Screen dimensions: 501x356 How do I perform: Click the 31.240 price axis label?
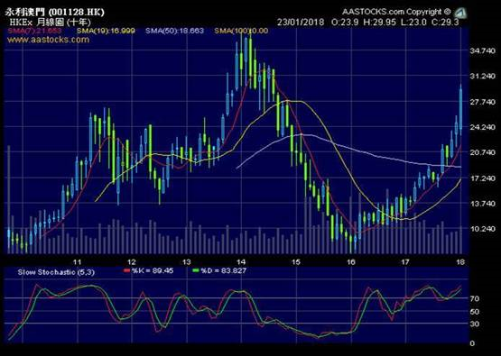(482, 76)
